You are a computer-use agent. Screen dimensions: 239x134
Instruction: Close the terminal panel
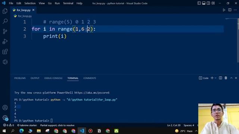236,78
